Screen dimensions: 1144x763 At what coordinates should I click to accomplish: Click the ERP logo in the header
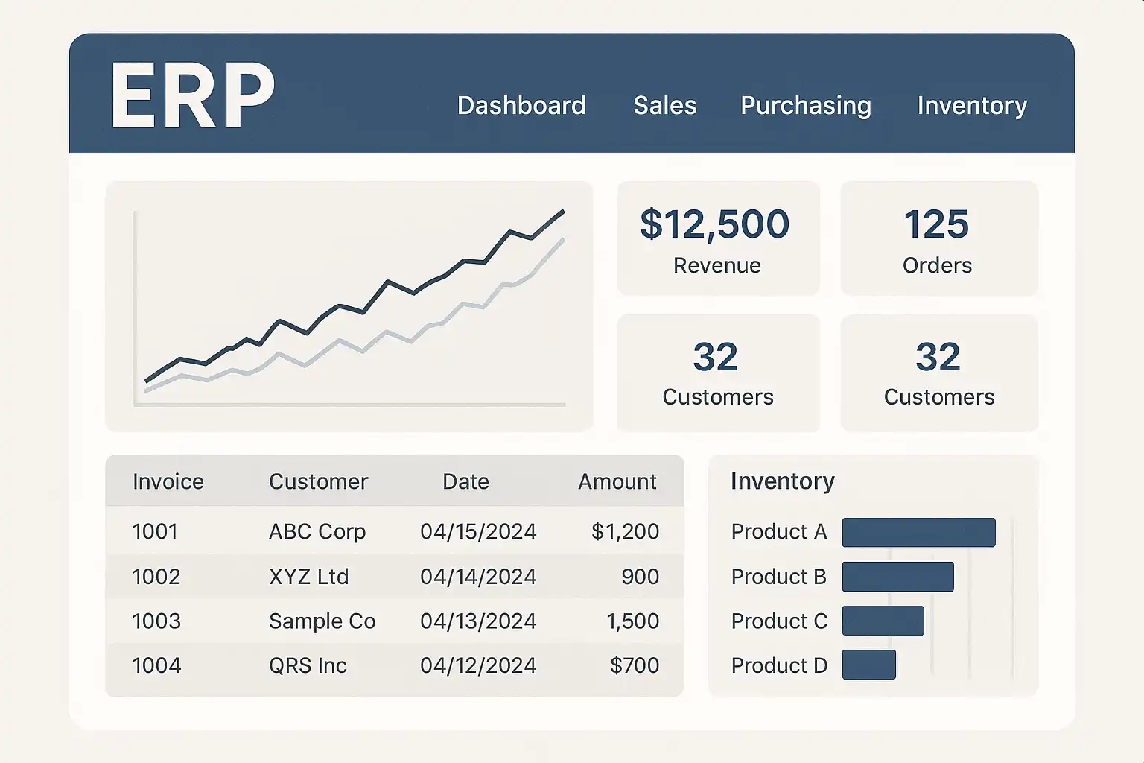point(192,96)
